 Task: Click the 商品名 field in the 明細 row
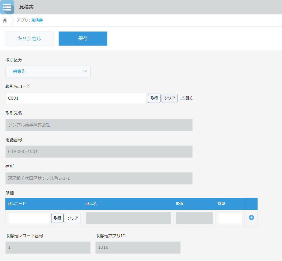tap(128, 218)
